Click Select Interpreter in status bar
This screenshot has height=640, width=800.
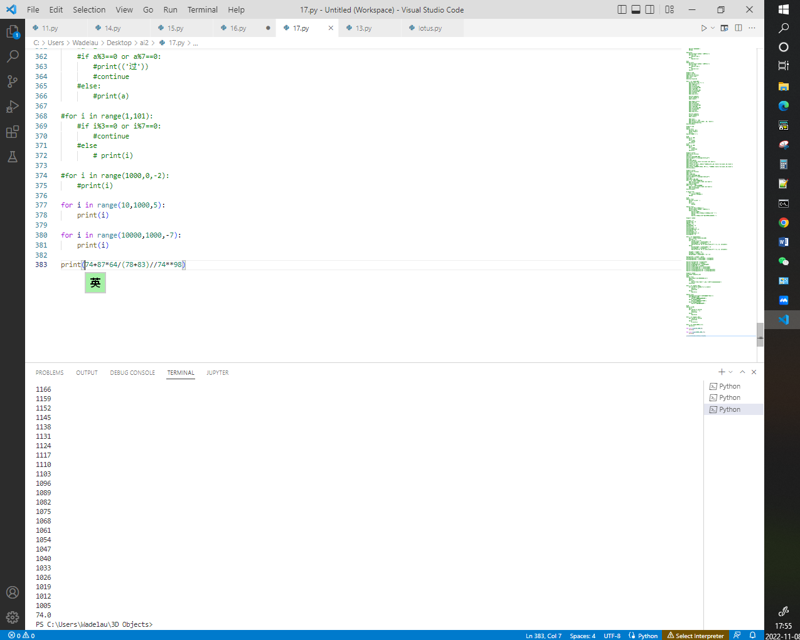[695, 636]
